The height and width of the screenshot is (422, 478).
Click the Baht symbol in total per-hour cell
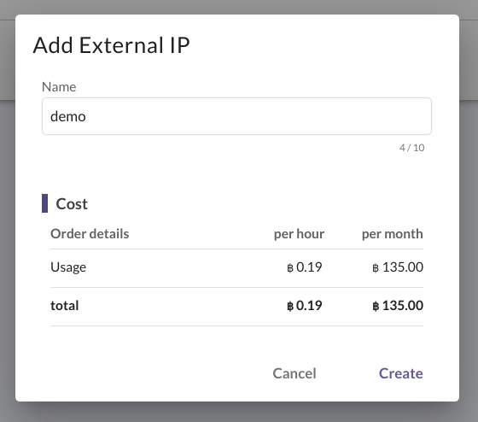click(x=290, y=306)
